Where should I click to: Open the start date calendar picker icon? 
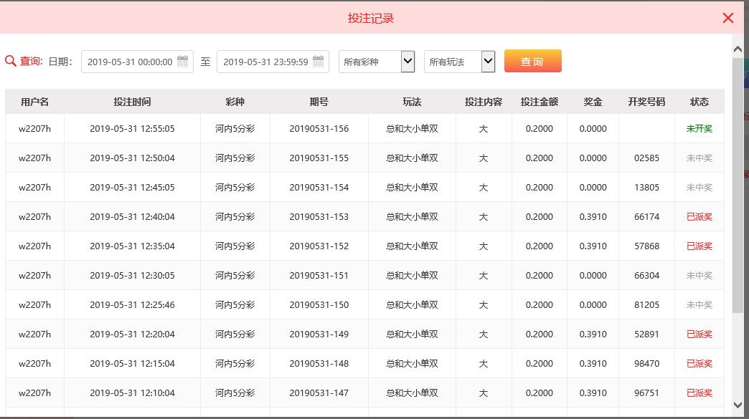click(182, 61)
